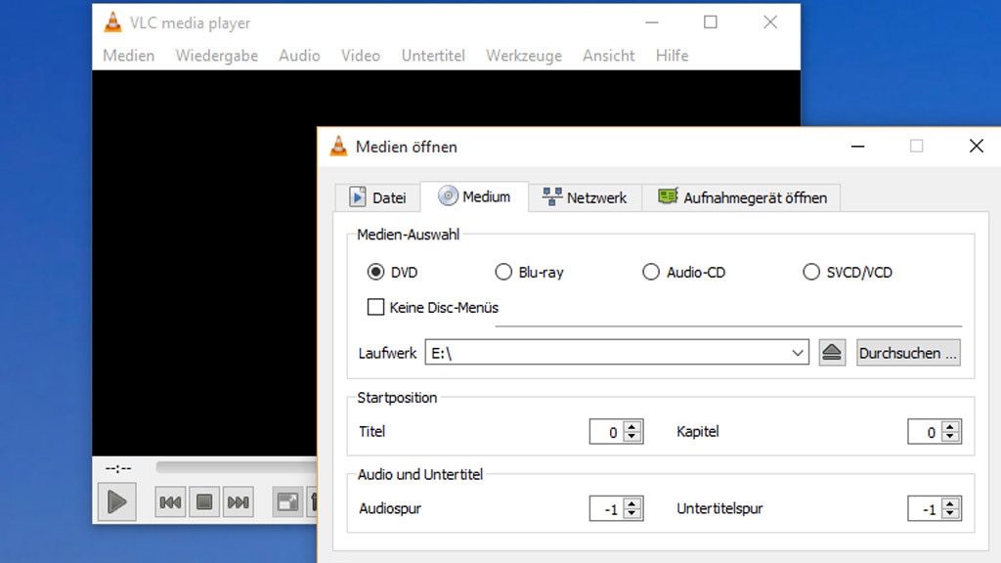Click the Titel number input field
The height and width of the screenshot is (563, 1001).
pos(606,432)
